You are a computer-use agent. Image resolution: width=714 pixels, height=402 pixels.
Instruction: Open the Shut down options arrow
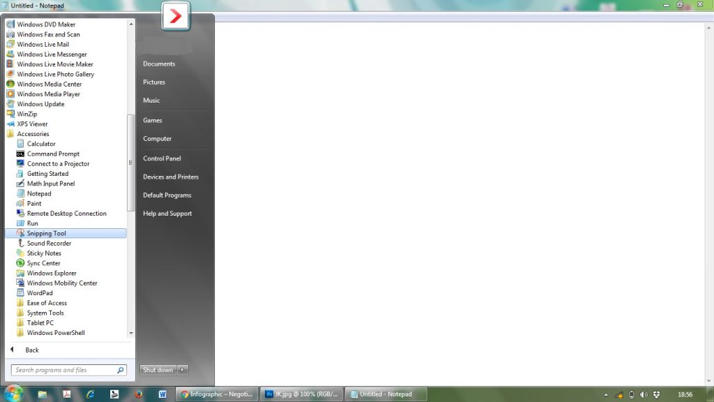pos(182,370)
